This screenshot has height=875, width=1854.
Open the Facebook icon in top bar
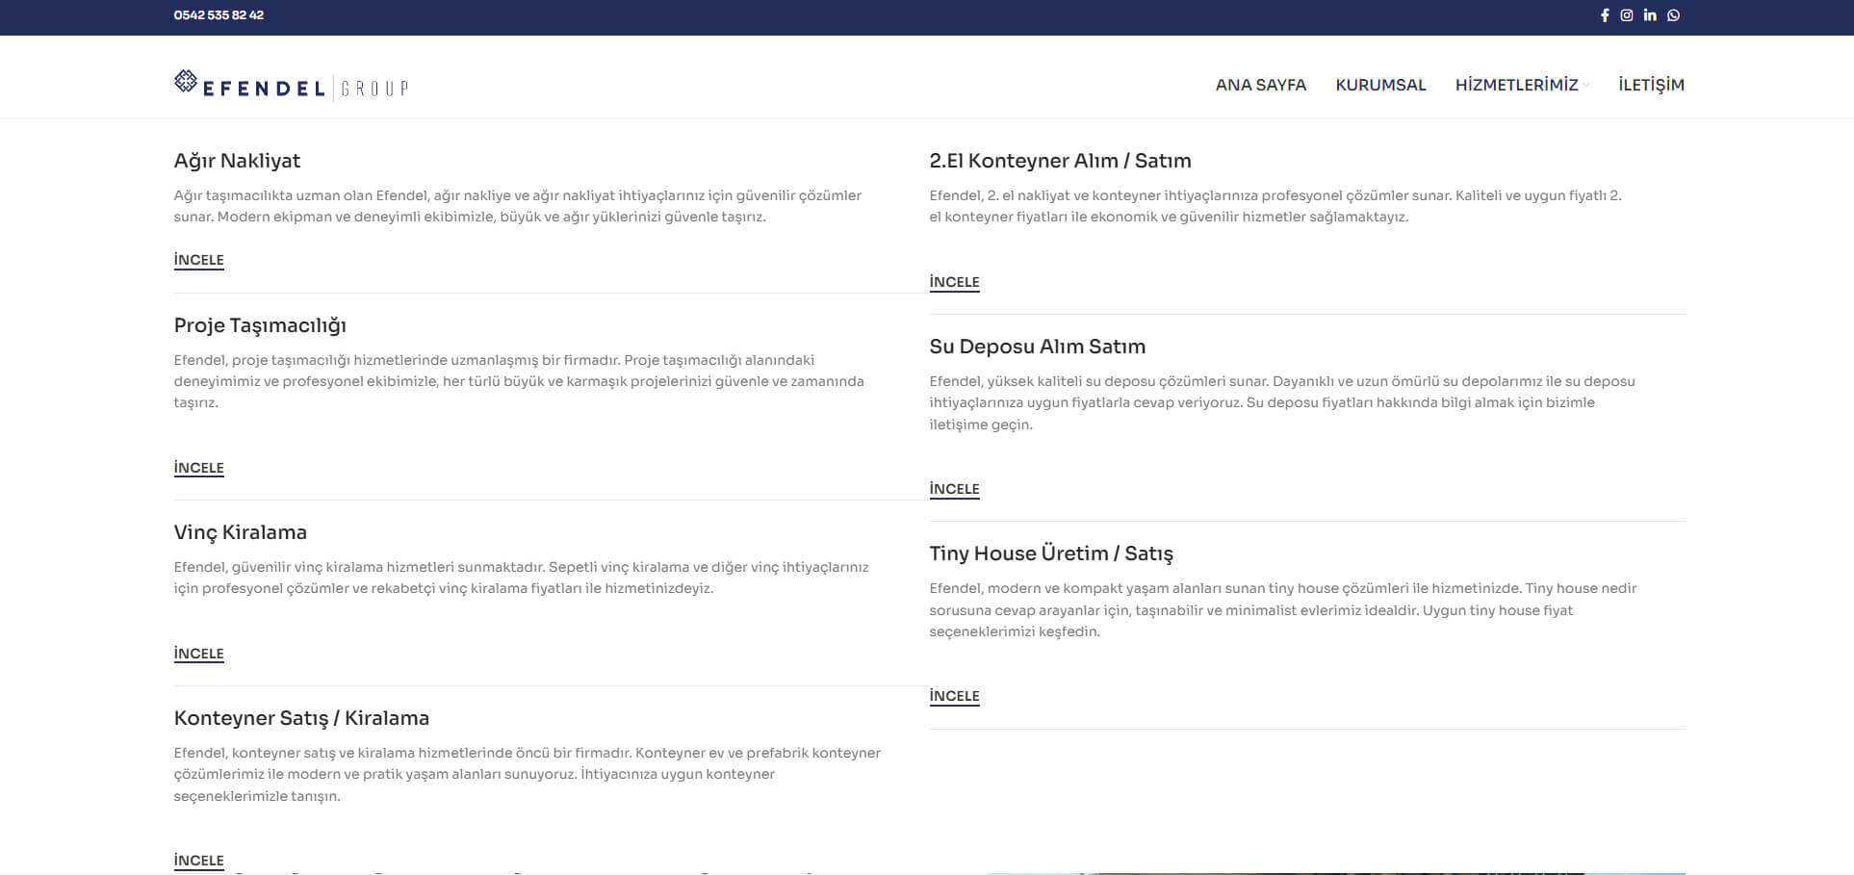click(1605, 15)
